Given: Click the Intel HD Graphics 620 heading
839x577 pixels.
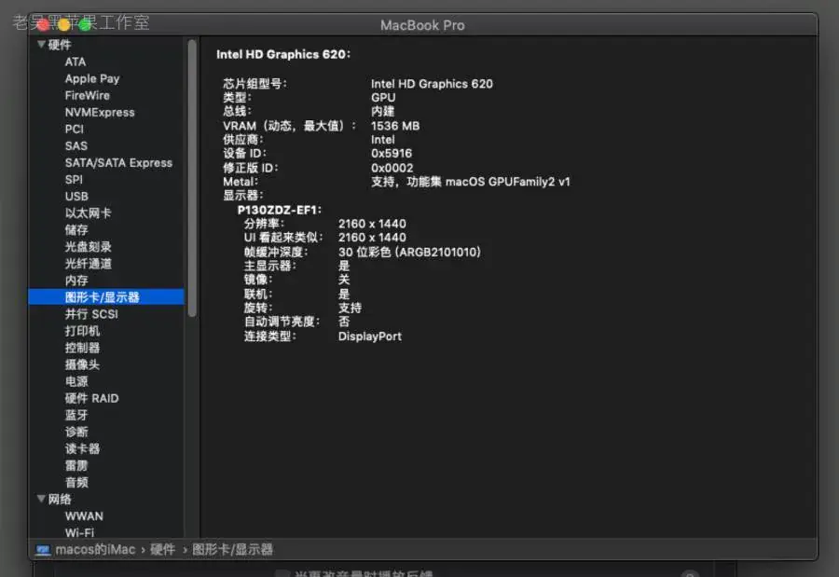Looking at the screenshot, I should tap(283, 55).
